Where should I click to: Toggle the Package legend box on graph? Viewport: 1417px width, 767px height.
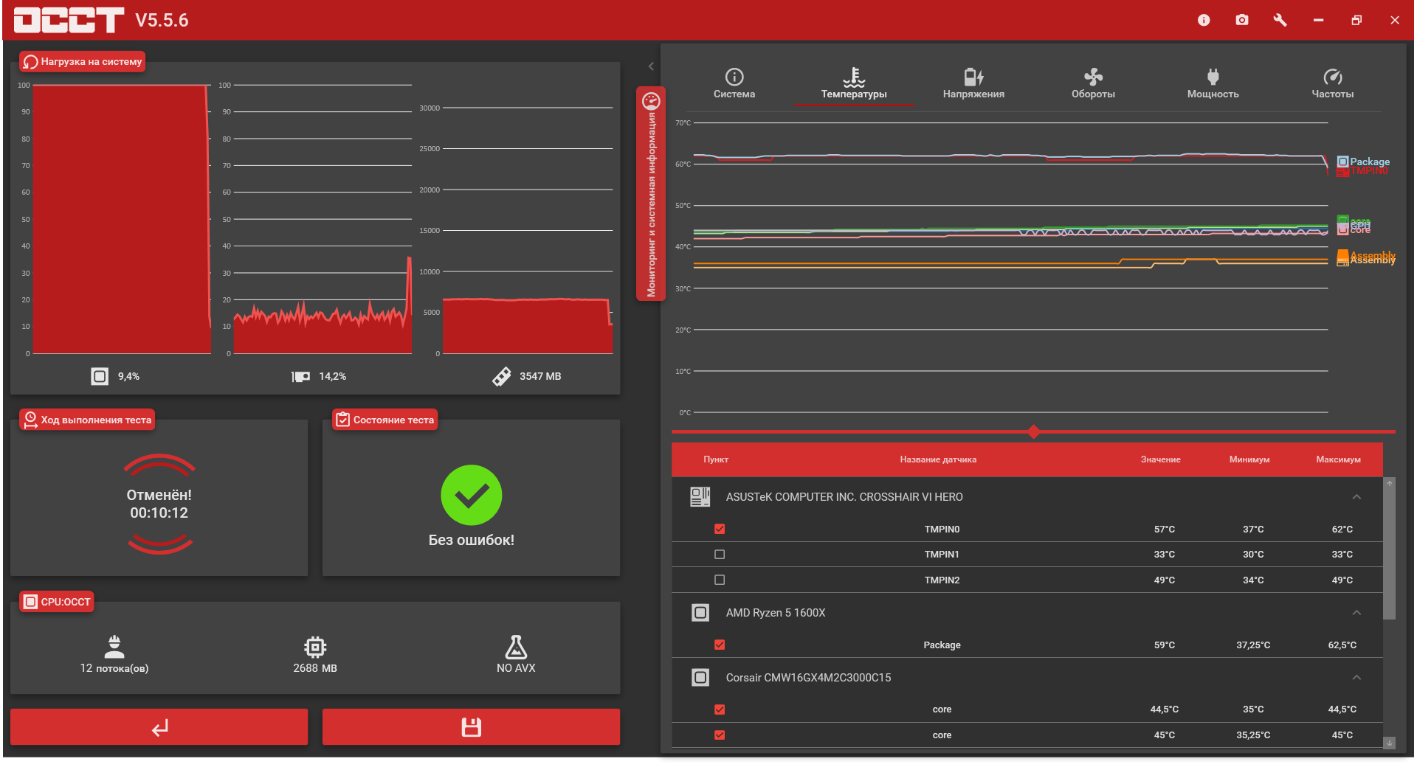pyautogui.click(x=1342, y=162)
